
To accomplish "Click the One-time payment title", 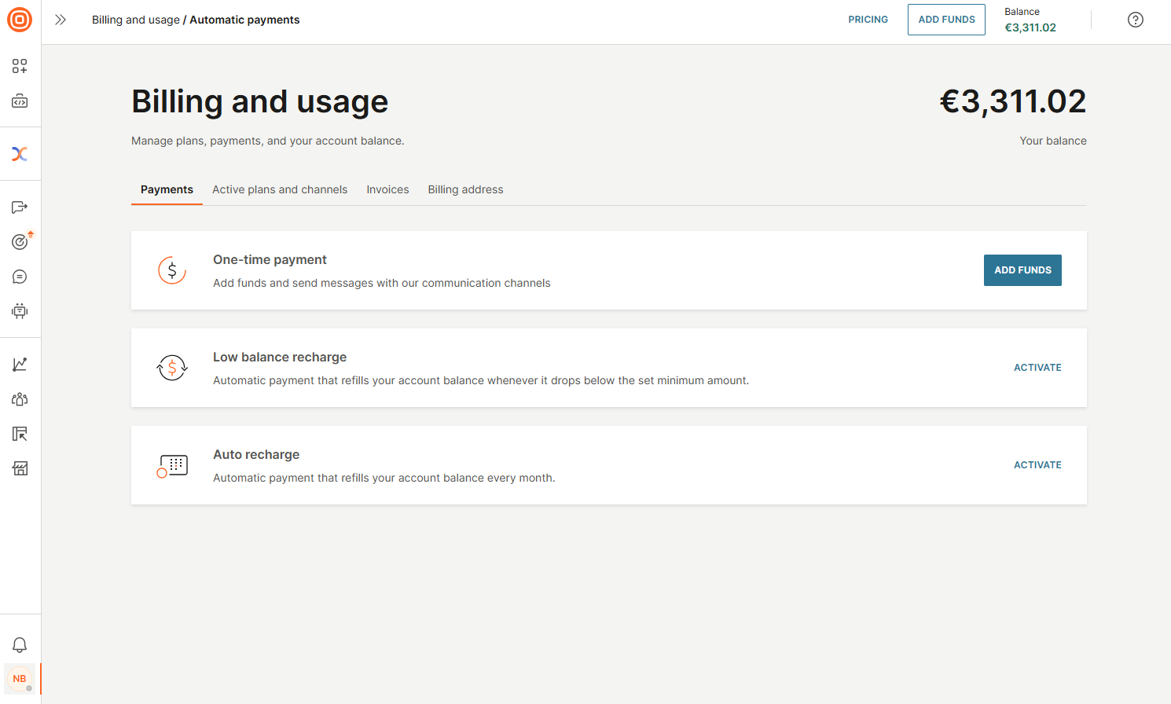I will 270,260.
